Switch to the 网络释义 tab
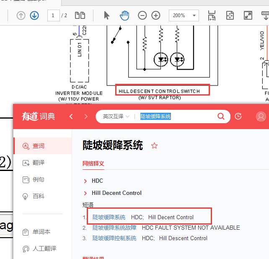Screen dimensions: 269x259 [93, 163]
